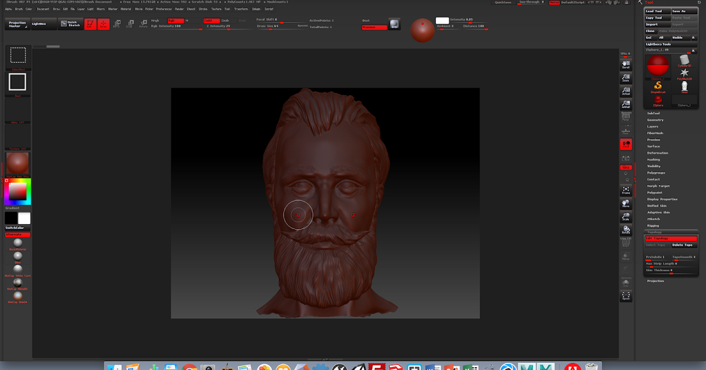Open the Preferences menu
The width and height of the screenshot is (706, 370).
coord(164,9)
